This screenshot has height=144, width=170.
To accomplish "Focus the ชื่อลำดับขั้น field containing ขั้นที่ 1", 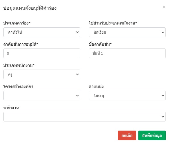I will [127, 53].
